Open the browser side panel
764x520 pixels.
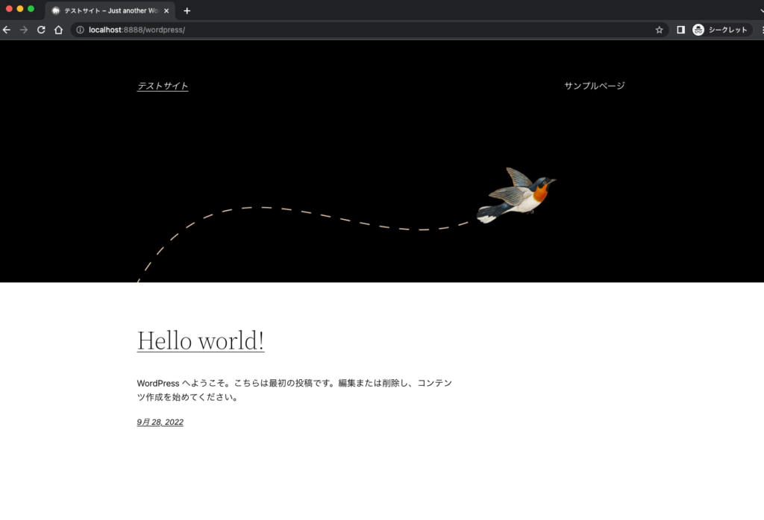(x=680, y=30)
